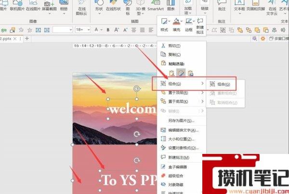Click the 形状 shapes icon
Screen dimensions: 289x194
tap(99, 2)
